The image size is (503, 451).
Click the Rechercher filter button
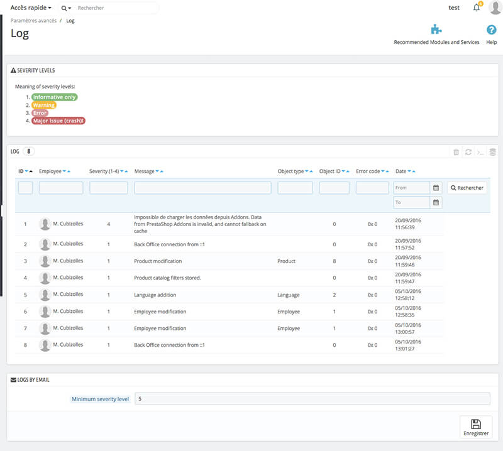467,188
